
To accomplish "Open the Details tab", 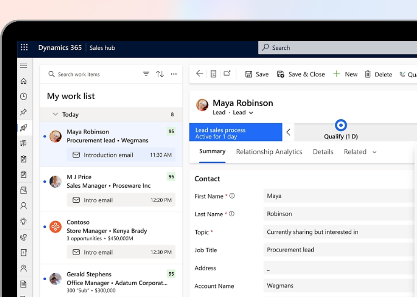I will 323,152.
